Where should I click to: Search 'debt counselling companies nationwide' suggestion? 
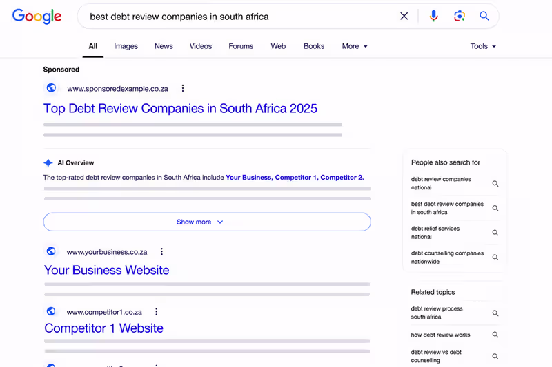[447, 257]
